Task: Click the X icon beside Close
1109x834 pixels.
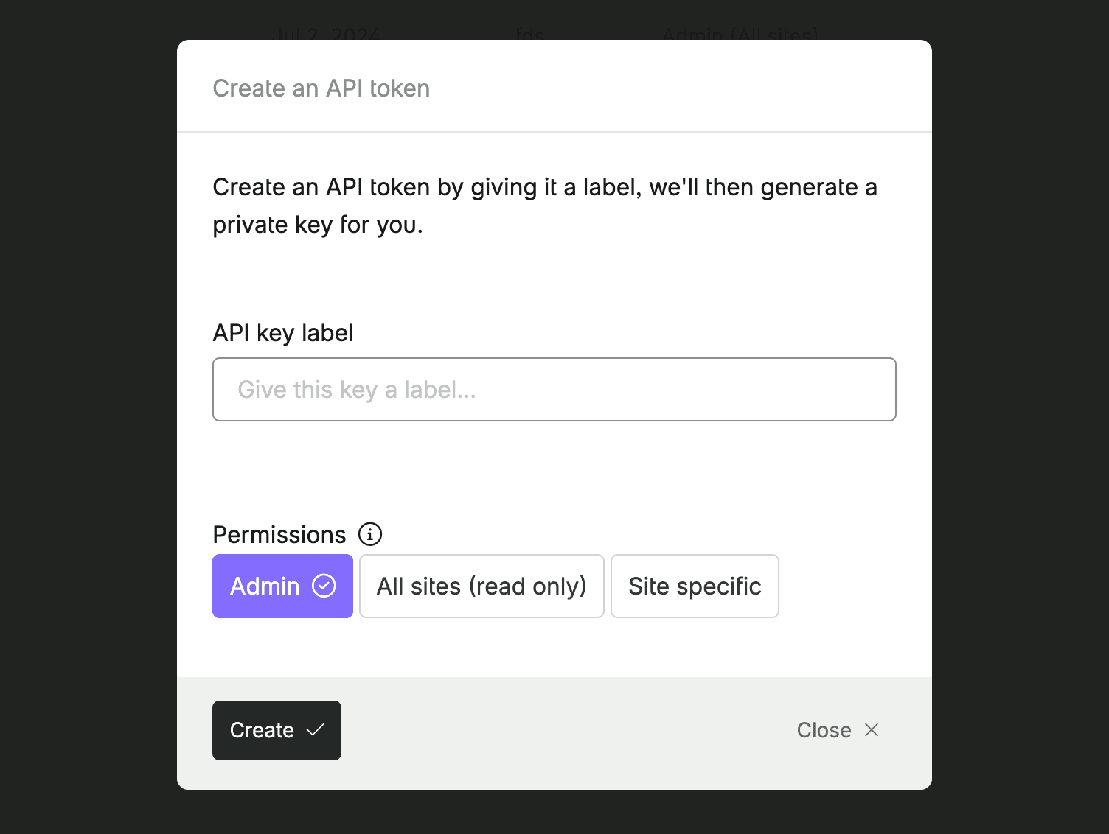Action: (872, 730)
